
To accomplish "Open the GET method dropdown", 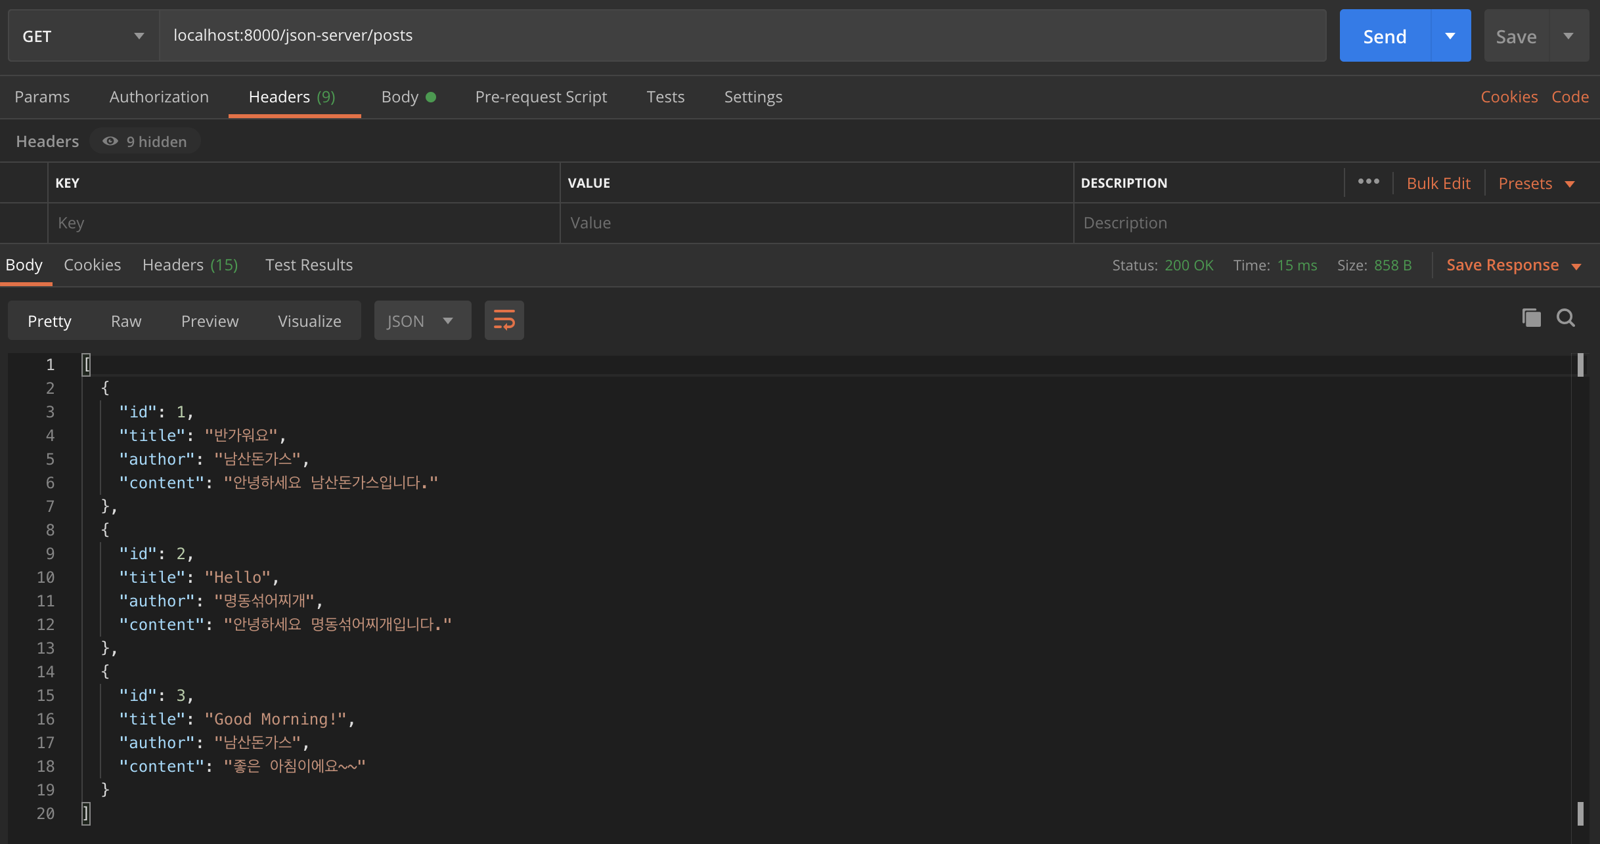I will tap(83, 36).
